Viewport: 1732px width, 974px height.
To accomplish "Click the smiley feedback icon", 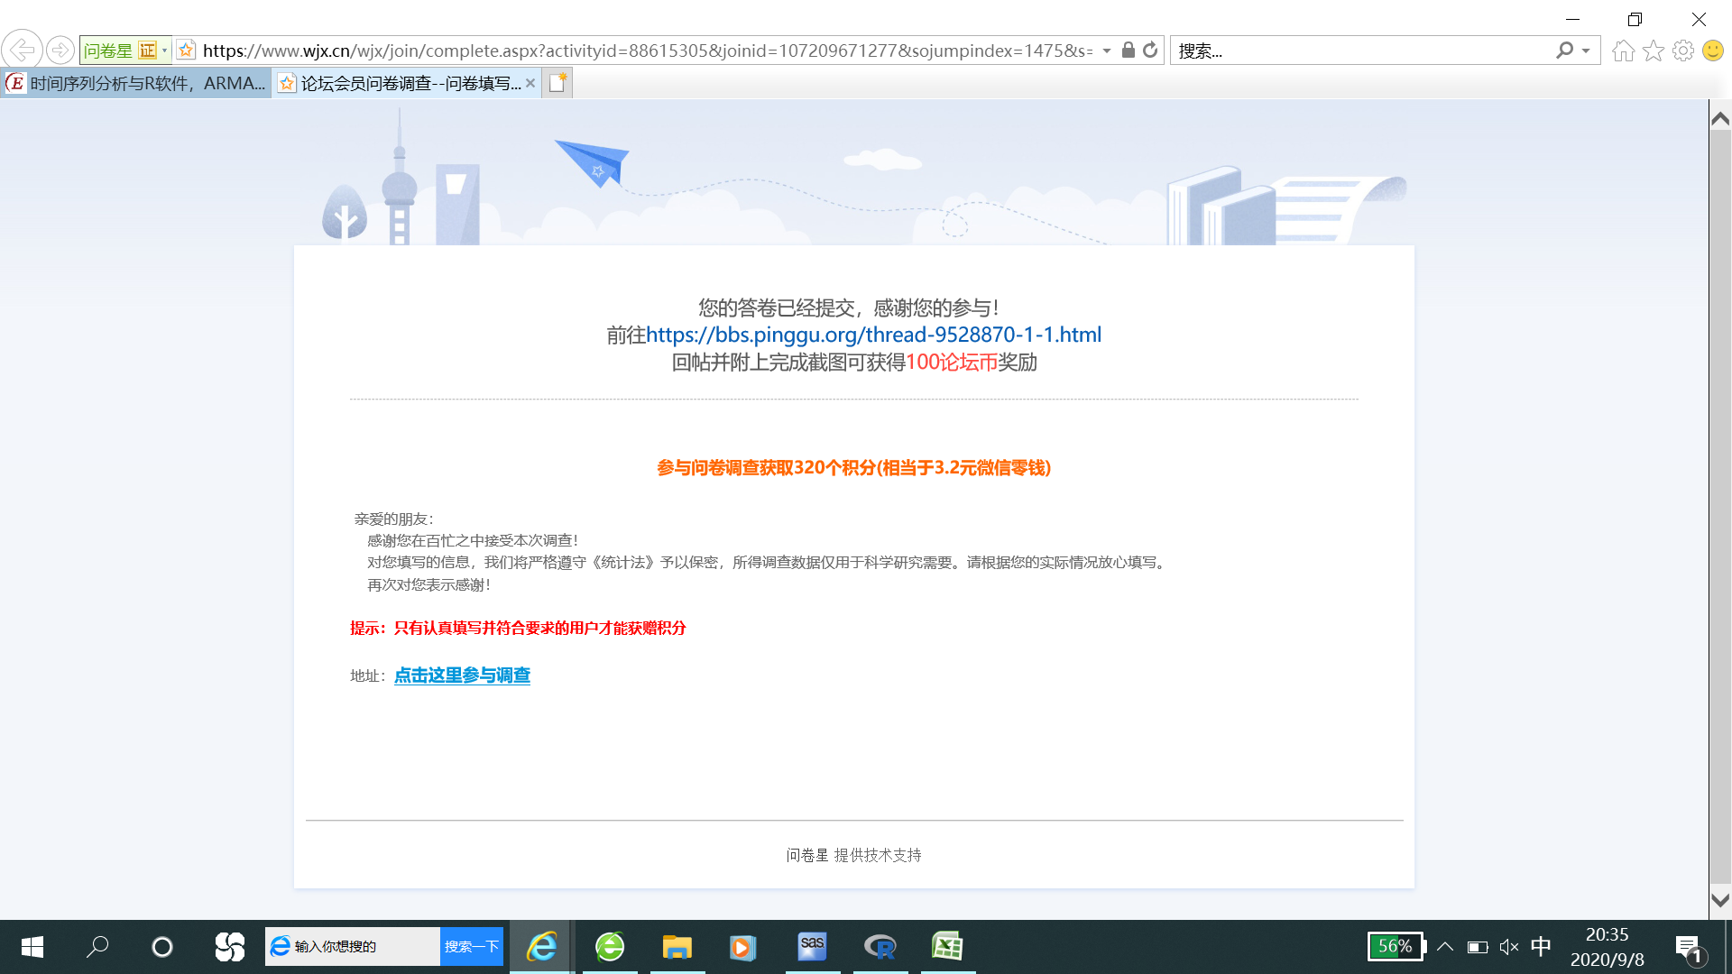I will coord(1712,51).
